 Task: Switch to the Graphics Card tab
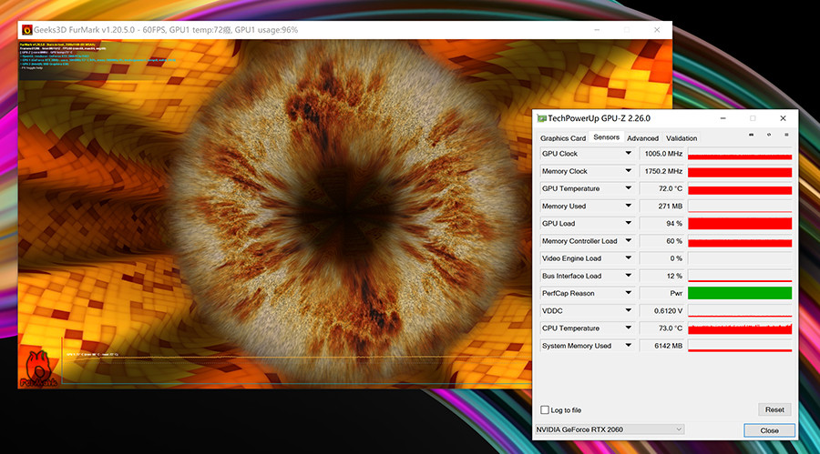563,138
